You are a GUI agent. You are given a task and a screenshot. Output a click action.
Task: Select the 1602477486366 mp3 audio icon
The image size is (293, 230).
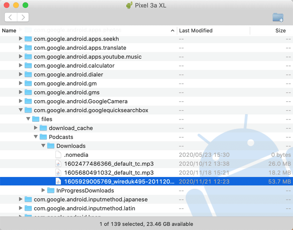coord(58,163)
